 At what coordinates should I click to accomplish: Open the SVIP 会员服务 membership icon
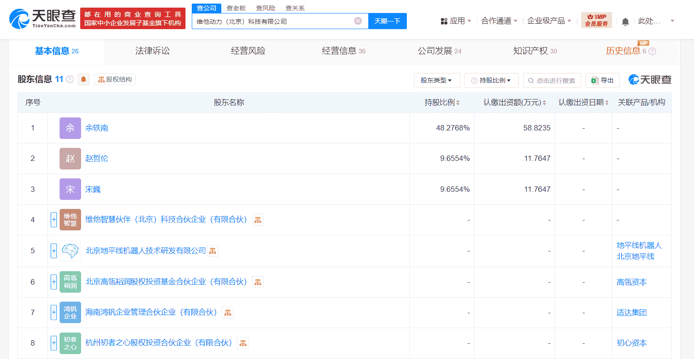(596, 21)
